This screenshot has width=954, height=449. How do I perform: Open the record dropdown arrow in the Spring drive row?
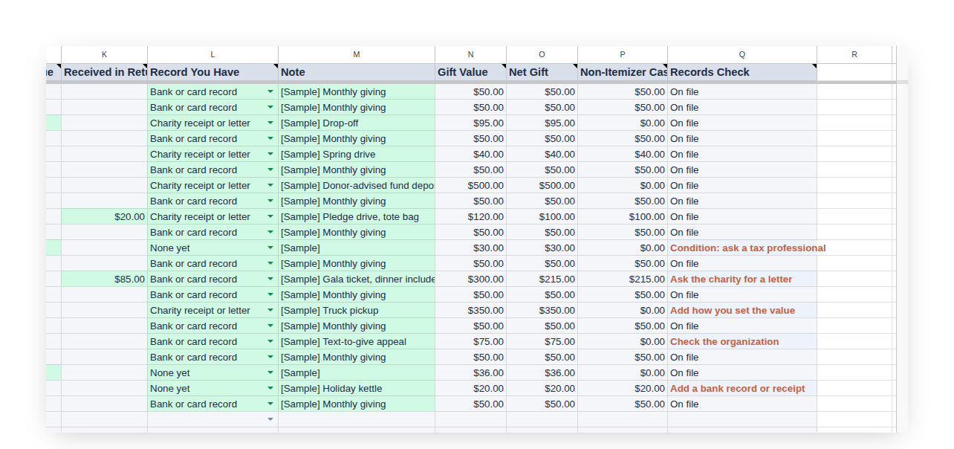point(270,155)
